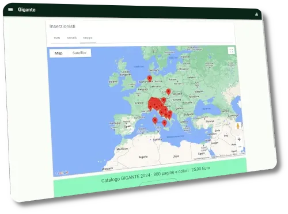
Task: Select the Syria label on map
Action: (217, 131)
